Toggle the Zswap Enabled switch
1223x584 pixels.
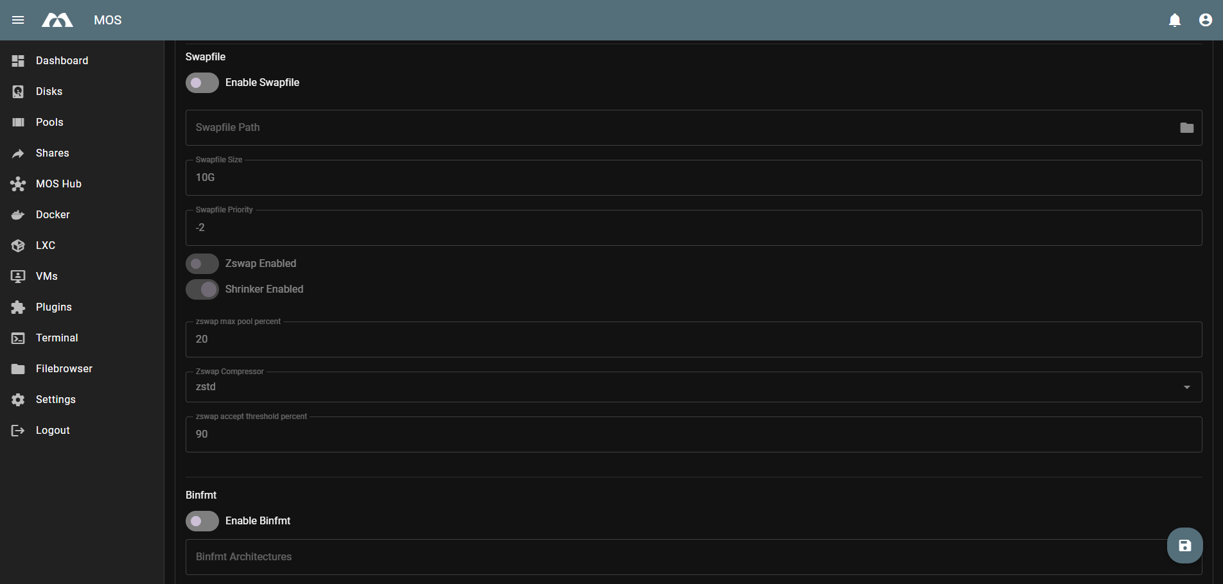pyautogui.click(x=202, y=264)
